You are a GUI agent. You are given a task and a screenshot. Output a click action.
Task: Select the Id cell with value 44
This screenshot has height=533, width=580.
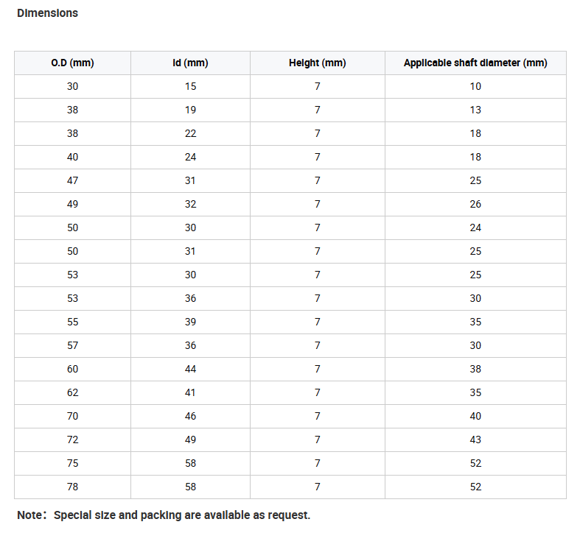(x=190, y=369)
